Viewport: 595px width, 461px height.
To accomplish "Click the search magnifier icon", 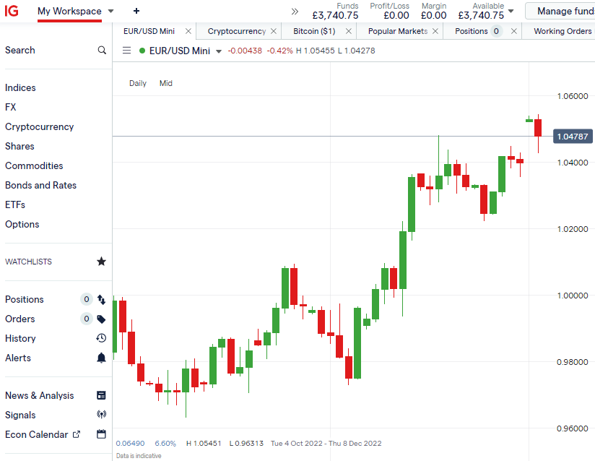I will point(102,50).
